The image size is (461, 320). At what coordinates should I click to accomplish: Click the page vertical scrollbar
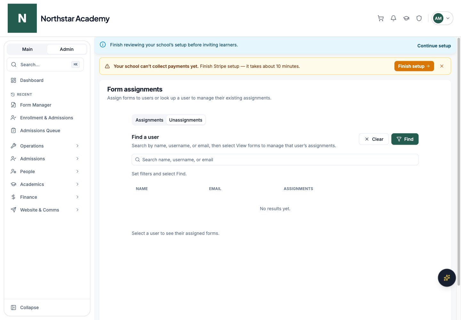point(459,162)
